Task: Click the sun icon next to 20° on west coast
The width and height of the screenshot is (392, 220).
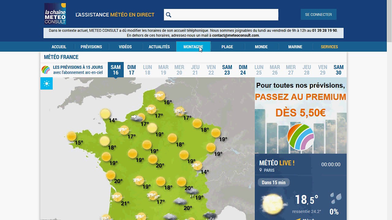Action: [111, 175]
